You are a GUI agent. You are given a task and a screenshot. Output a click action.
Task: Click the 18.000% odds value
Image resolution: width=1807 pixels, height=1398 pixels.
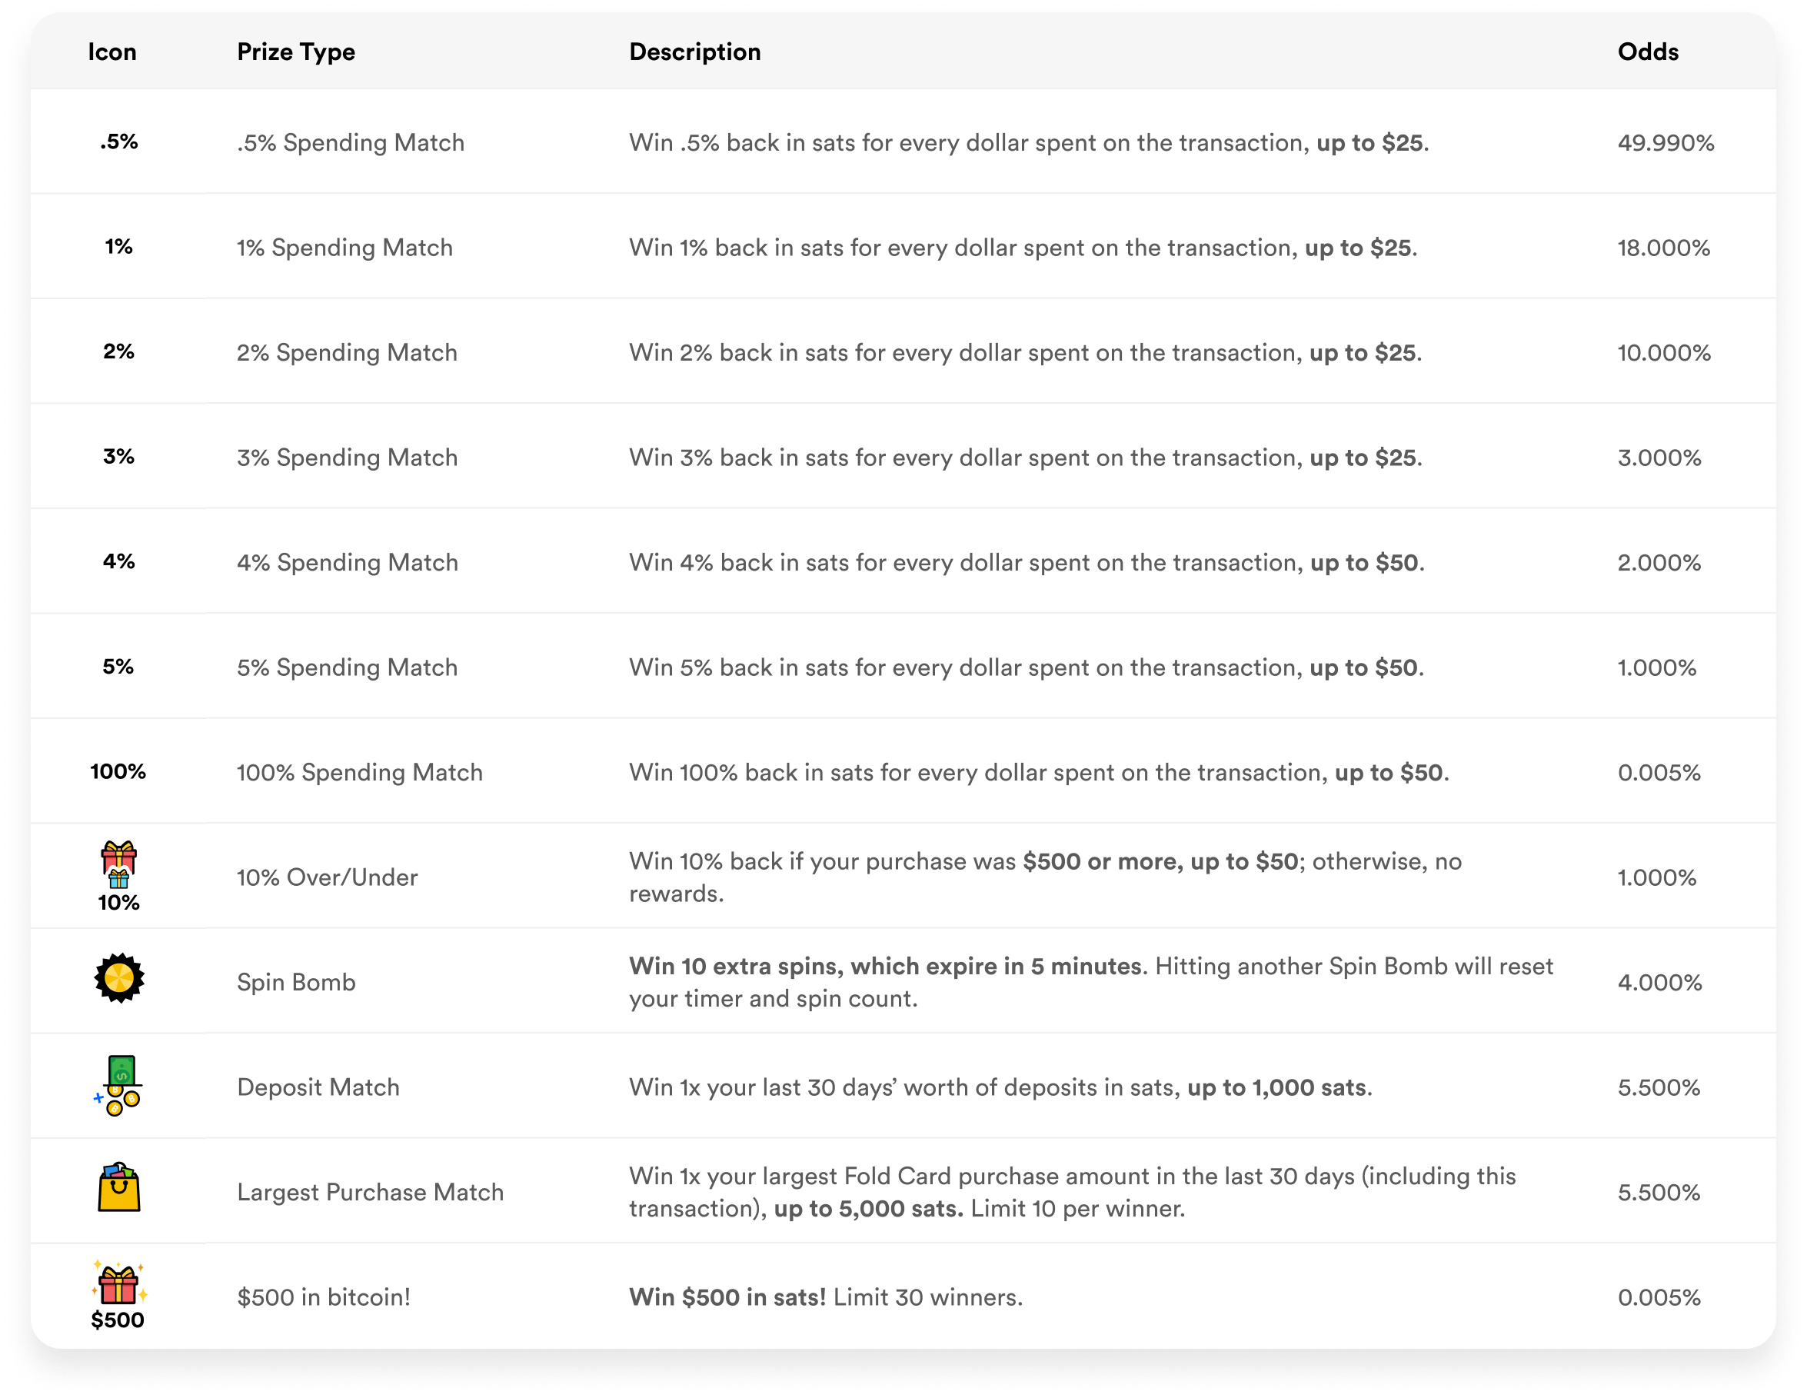tap(1663, 248)
